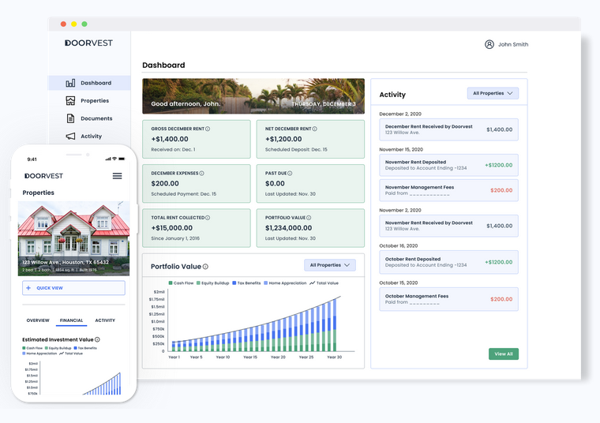The width and height of the screenshot is (600, 423).
Task: Open the December Rent Received by Doorvest entry
Action: [449, 129]
